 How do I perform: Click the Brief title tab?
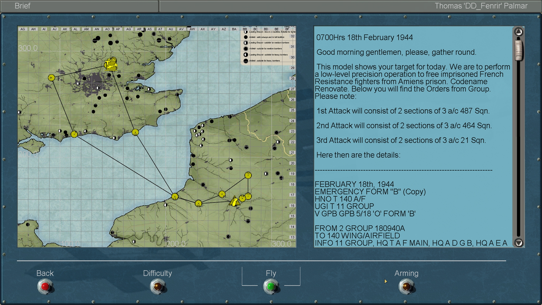(23, 6)
